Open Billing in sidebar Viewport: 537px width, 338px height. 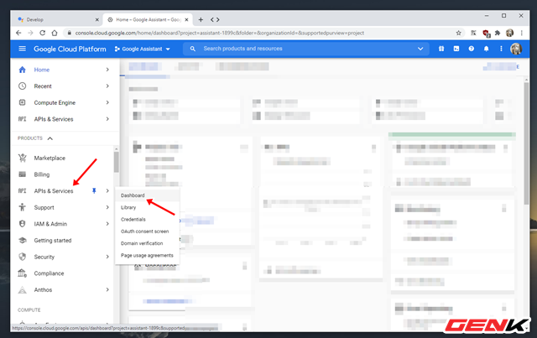[x=42, y=174]
